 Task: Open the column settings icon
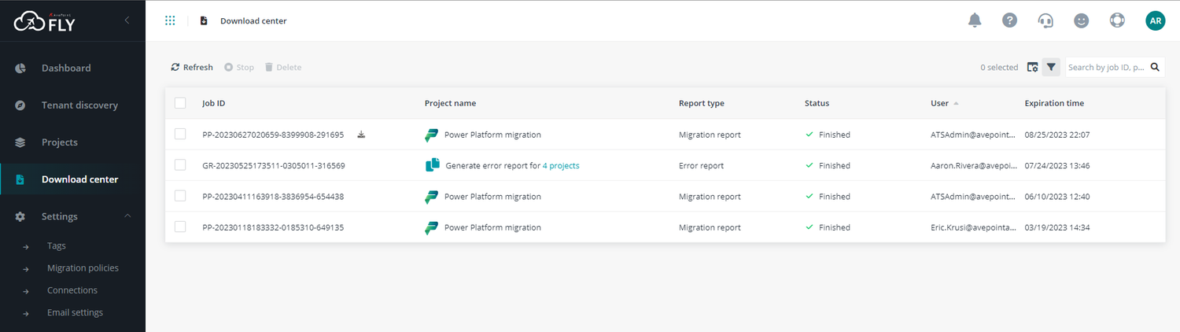(1033, 68)
